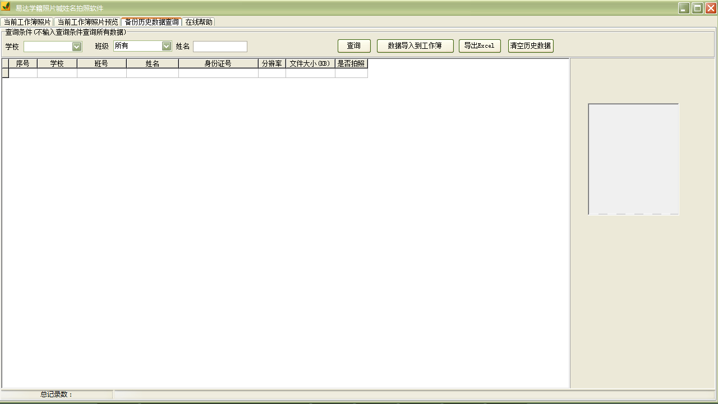Click the 序号 column header

coord(22,63)
